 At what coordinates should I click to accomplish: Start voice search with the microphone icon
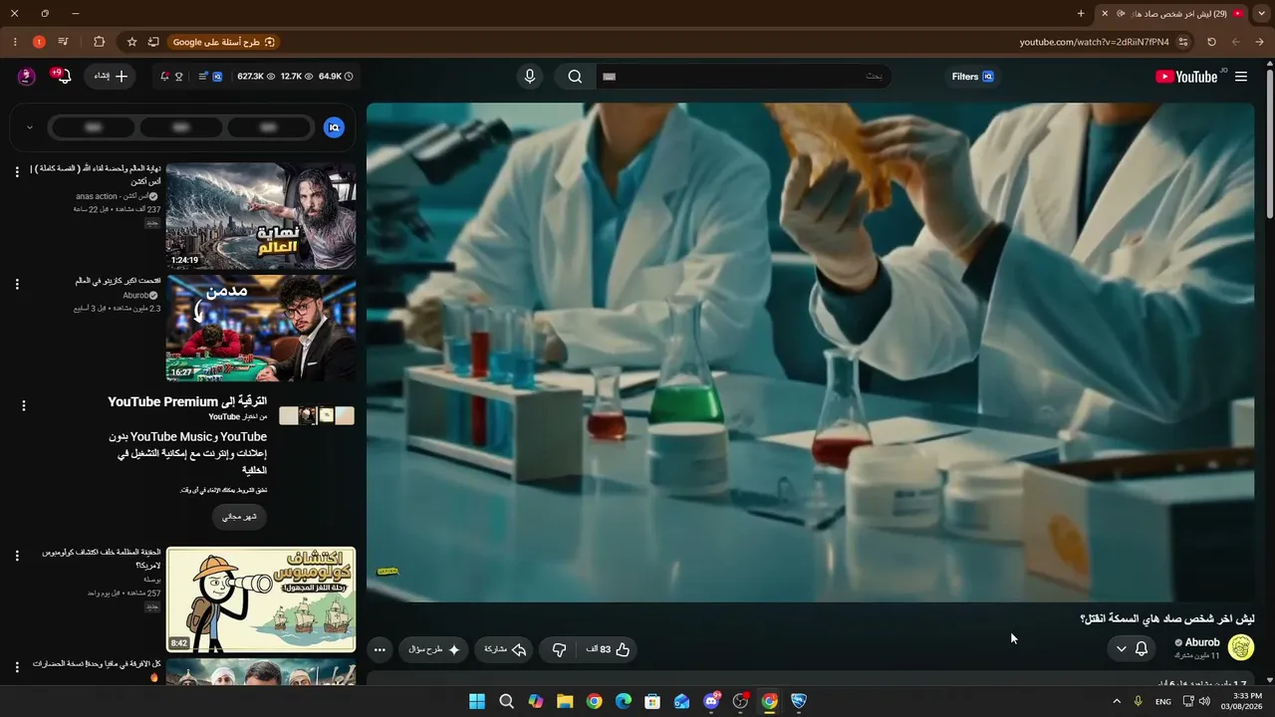(530, 77)
